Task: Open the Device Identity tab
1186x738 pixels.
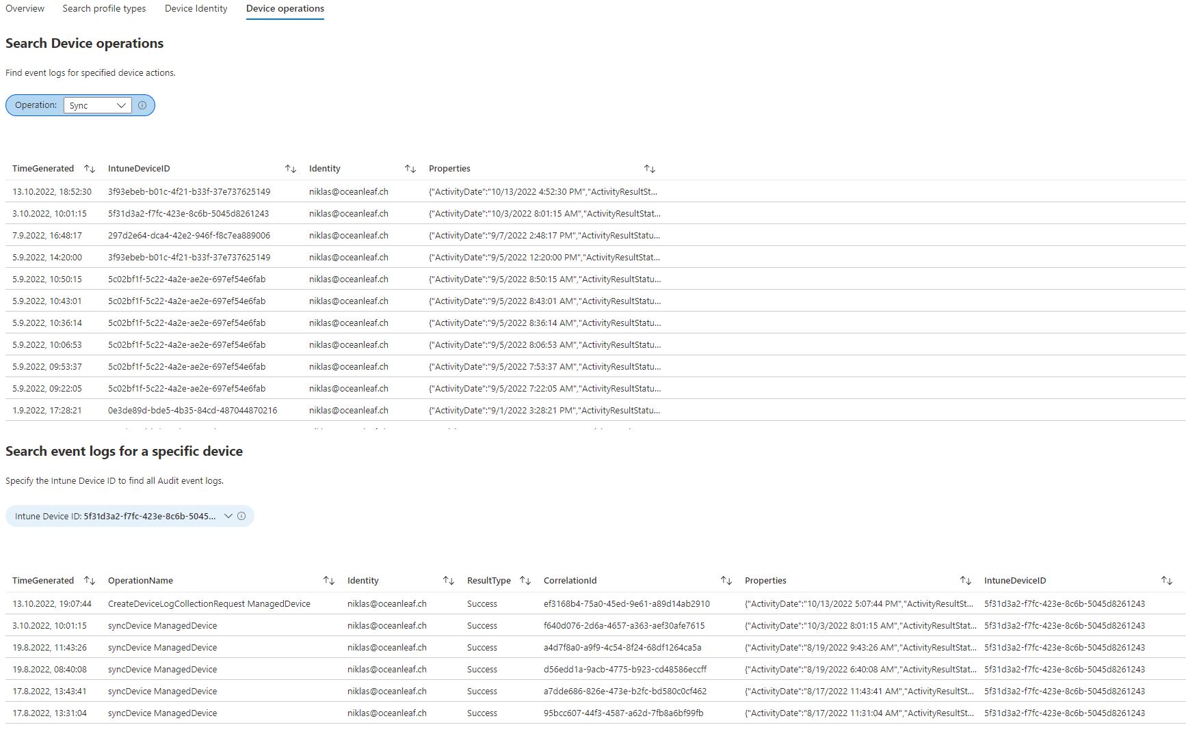Action: pyautogui.click(x=196, y=8)
